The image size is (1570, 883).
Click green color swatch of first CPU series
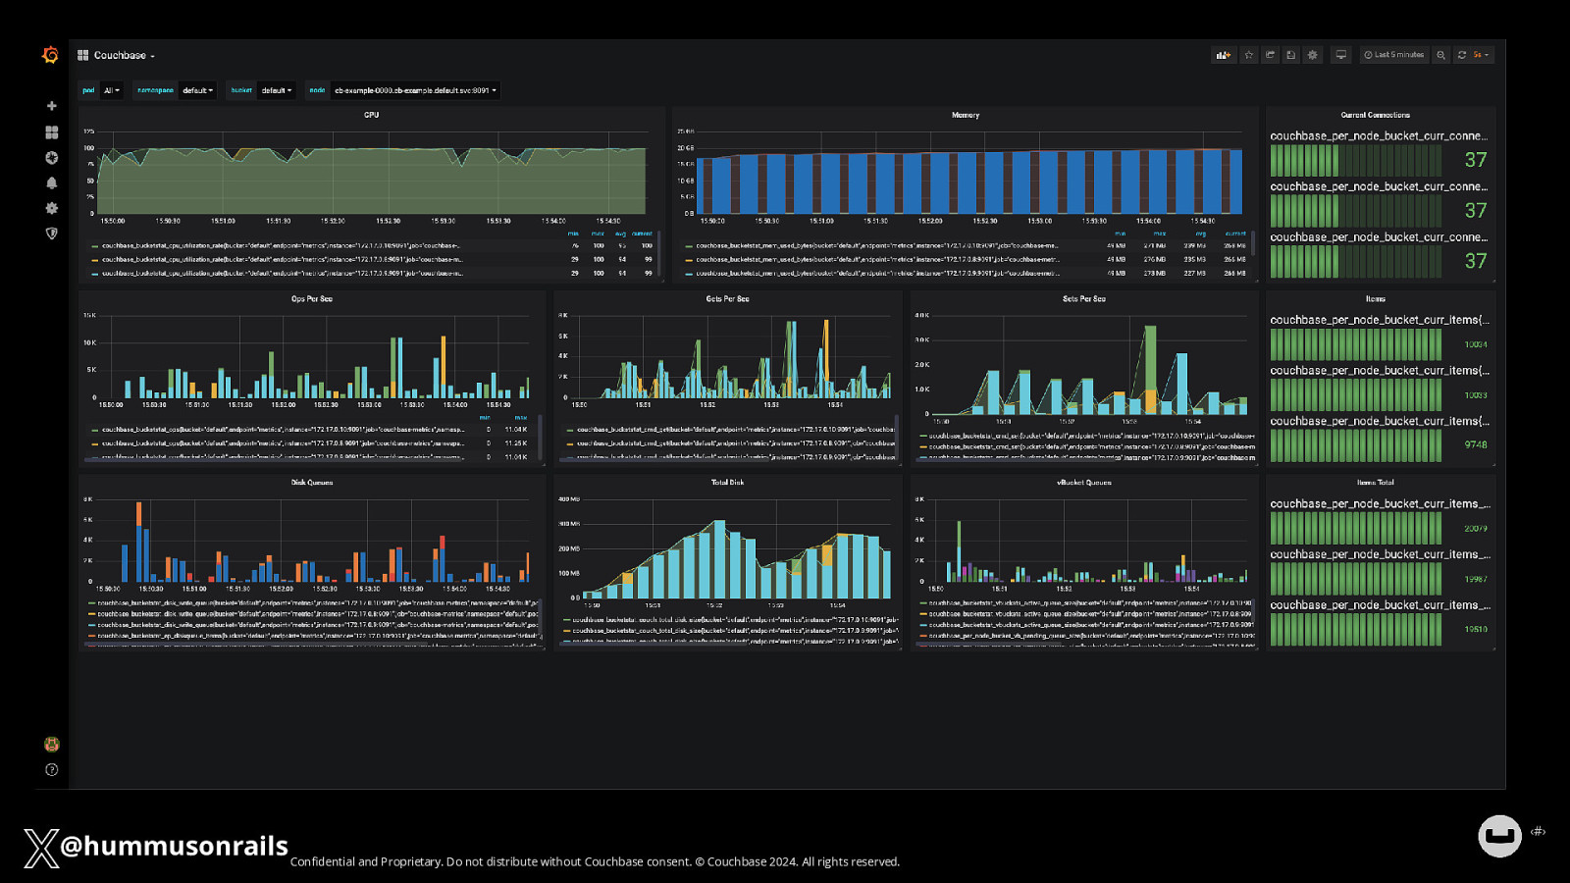(x=95, y=246)
